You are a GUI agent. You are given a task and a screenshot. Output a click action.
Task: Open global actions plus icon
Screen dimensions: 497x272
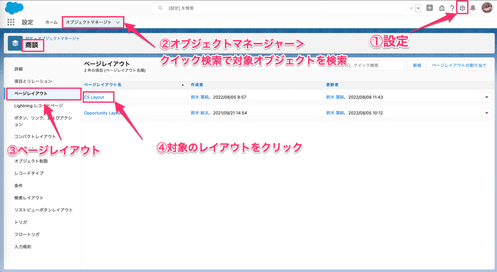(x=429, y=8)
